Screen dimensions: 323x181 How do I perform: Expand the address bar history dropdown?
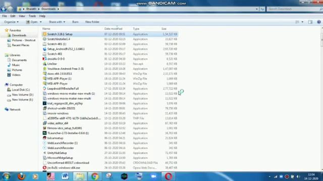coord(256,9)
